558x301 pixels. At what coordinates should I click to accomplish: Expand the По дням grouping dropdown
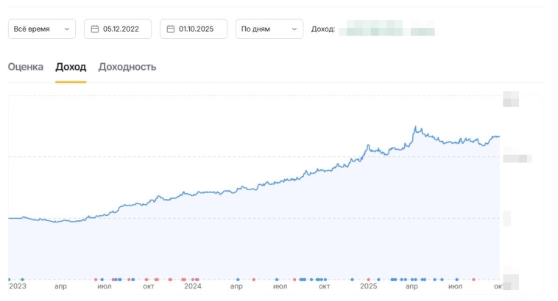pos(269,29)
